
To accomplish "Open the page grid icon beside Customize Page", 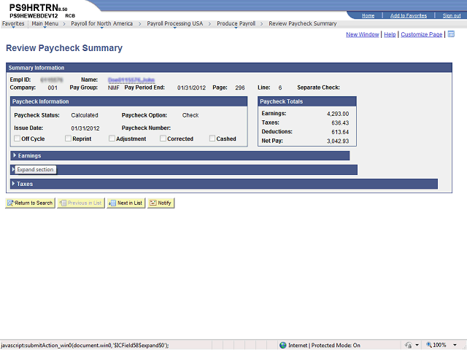I will click(451, 34).
